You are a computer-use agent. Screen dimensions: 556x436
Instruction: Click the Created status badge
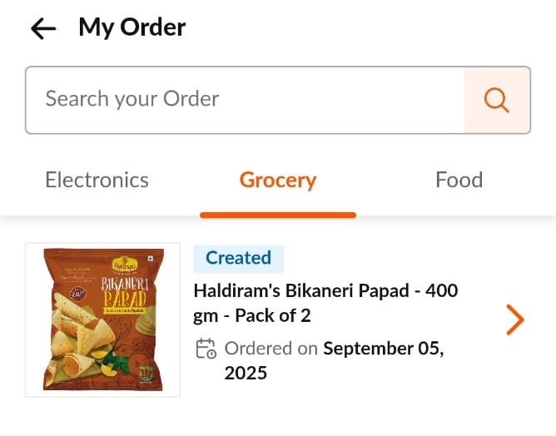click(x=238, y=258)
